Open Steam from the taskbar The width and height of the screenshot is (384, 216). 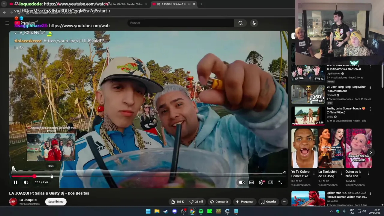(166, 211)
